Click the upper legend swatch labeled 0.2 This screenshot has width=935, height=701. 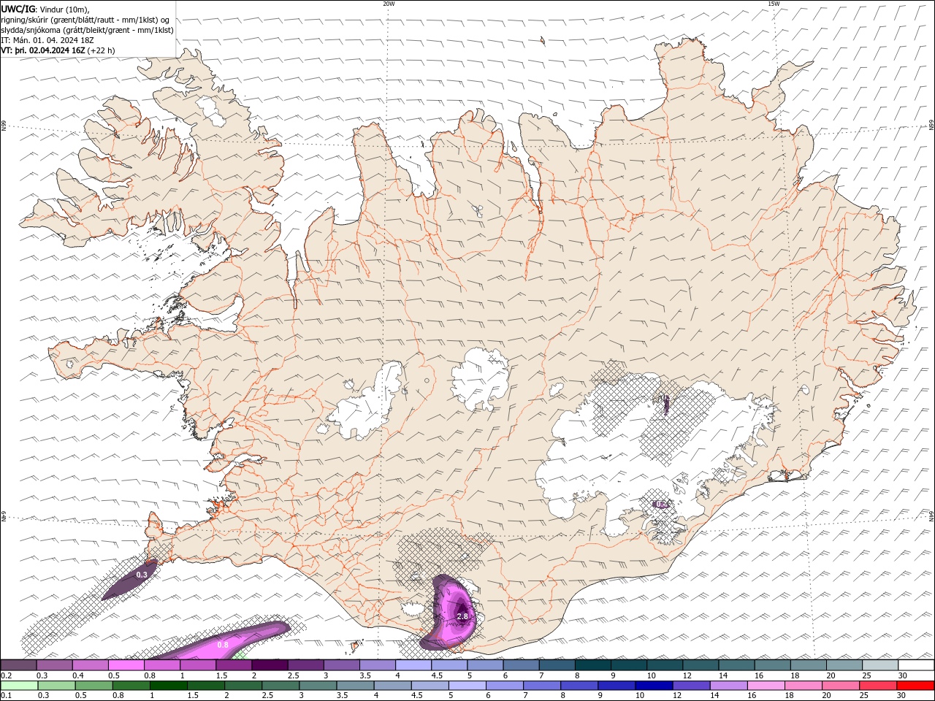(x=19, y=665)
